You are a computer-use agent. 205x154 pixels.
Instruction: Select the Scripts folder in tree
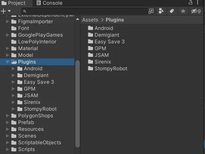pos(26,149)
